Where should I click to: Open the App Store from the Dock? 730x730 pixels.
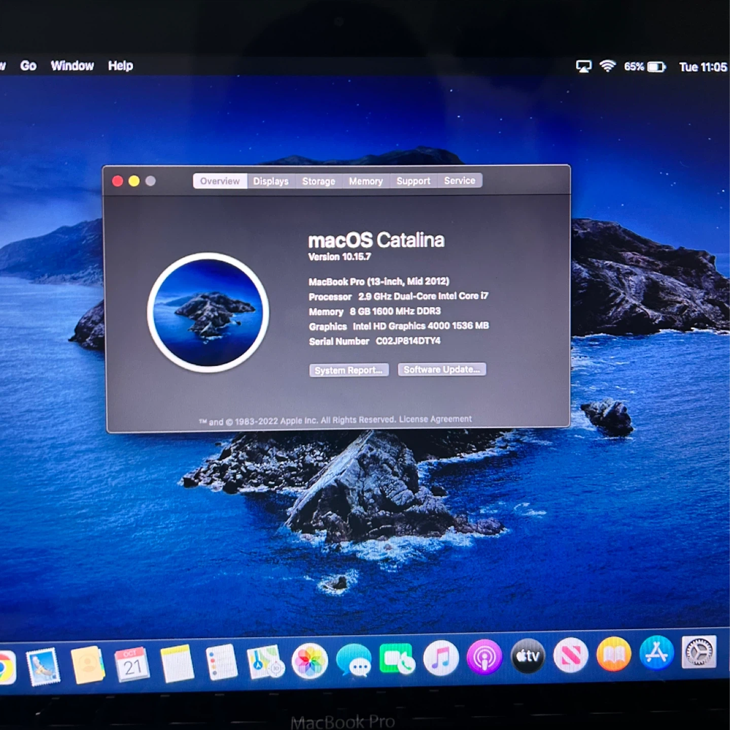pos(656,653)
